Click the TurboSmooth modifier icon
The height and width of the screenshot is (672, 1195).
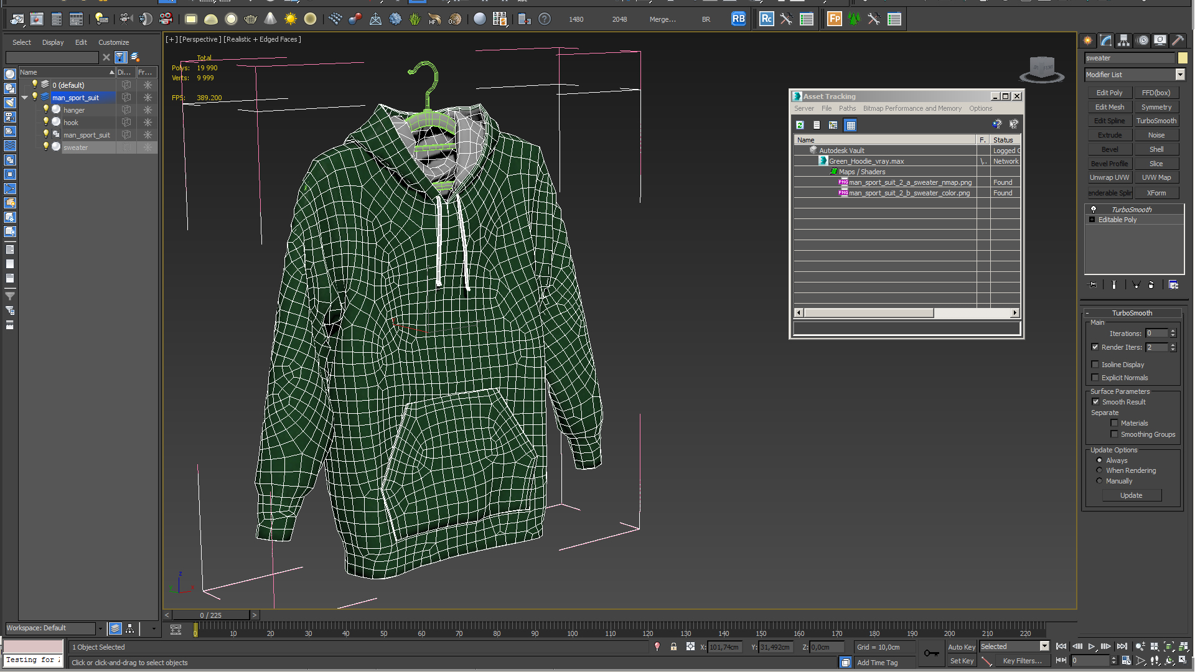pyautogui.click(x=1093, y=208)
